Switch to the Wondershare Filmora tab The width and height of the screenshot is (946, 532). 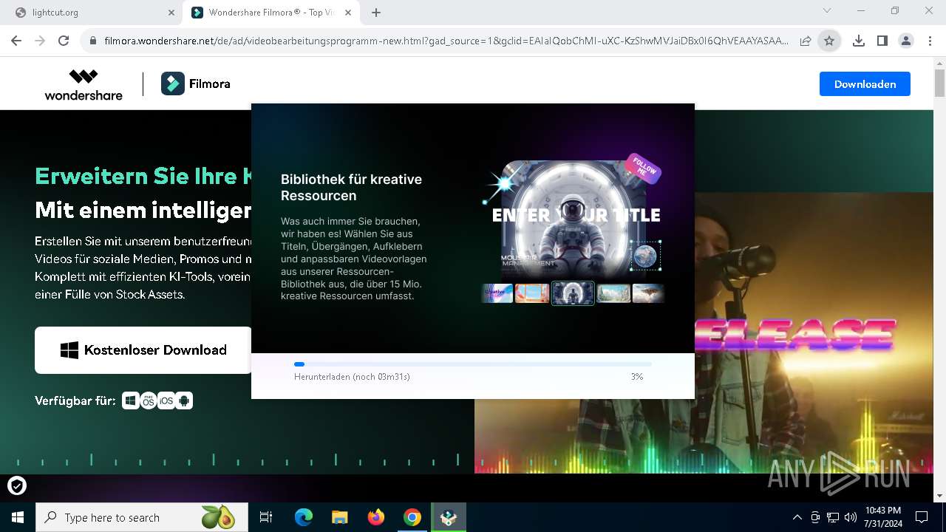[270, 13]
